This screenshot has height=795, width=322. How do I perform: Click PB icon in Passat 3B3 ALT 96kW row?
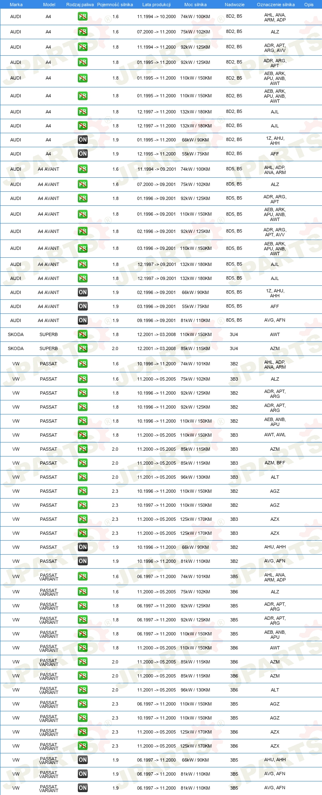pyautogui.click(x=83, y=477)
